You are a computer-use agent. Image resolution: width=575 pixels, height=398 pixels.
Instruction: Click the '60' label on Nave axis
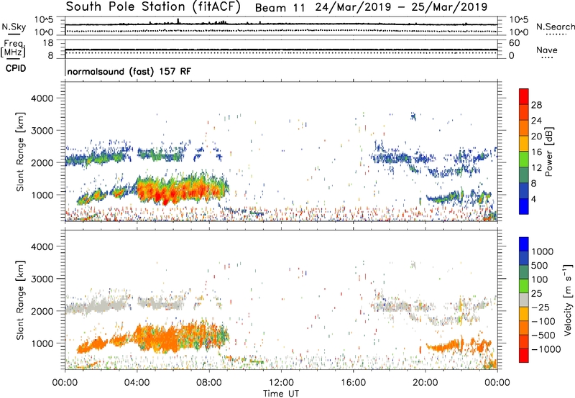514,43
